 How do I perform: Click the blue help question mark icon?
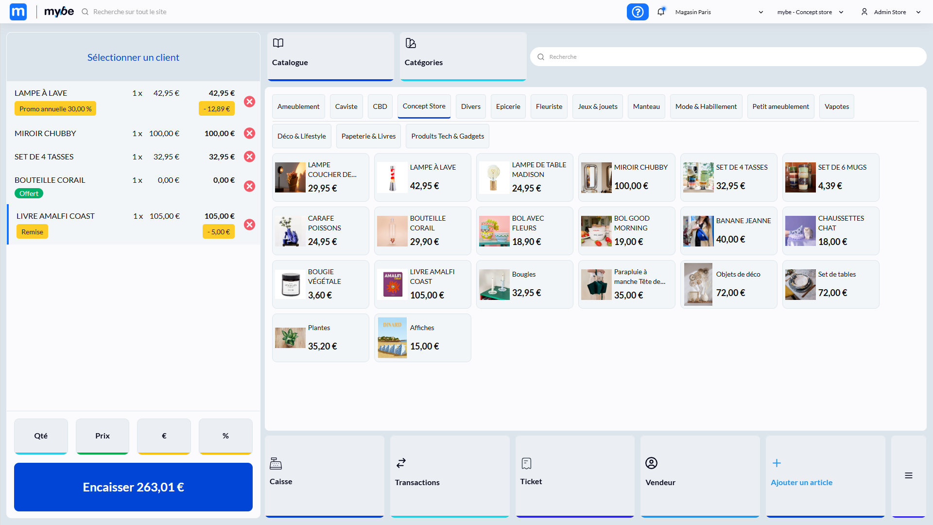click(x=638, y=12)
